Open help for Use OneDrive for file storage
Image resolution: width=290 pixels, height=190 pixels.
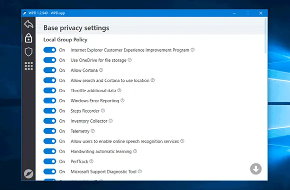click(129, 60)
